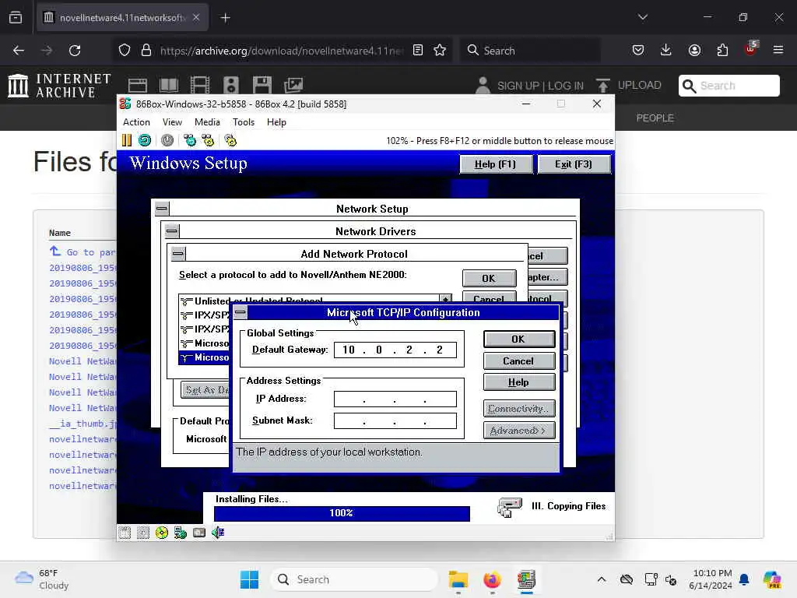This screenshot has width=797, height=598.
Task: Click the Ctrl+Alt+Del toolbar icon
Action: point(190,140)
